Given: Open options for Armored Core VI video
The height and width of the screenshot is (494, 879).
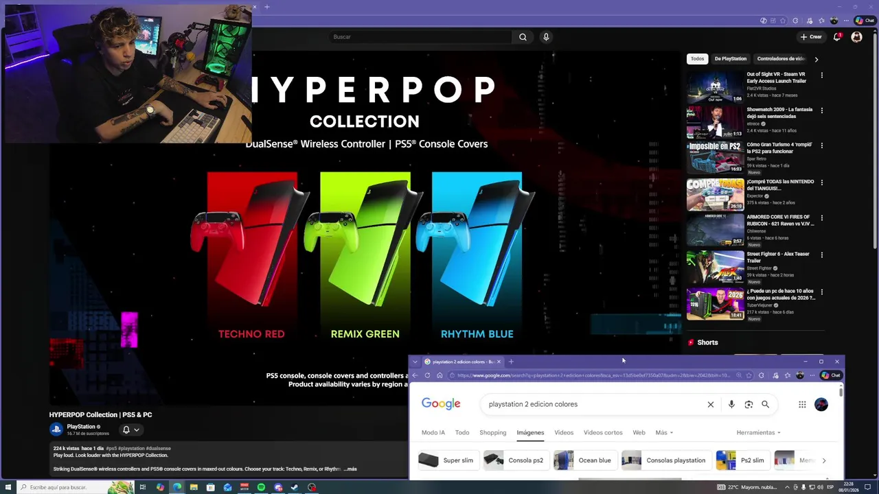Looking at the screenshot, I should [822, 217].
